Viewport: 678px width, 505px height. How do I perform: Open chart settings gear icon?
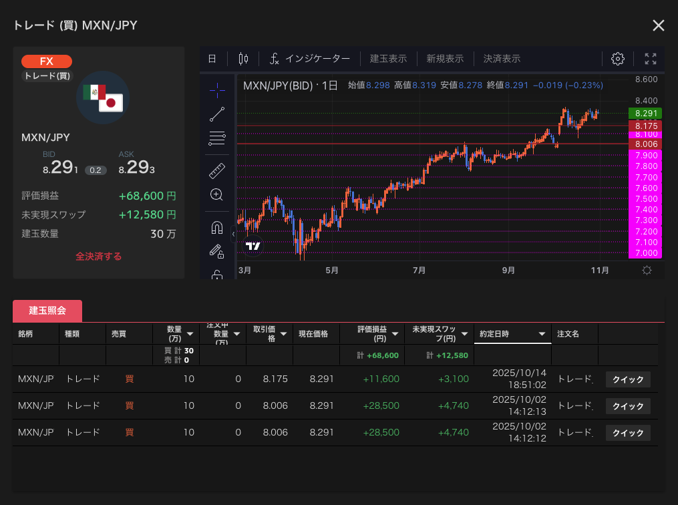618,59
